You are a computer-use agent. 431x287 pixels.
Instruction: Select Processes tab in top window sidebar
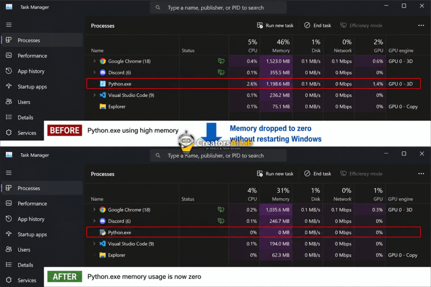click(42, 40)
